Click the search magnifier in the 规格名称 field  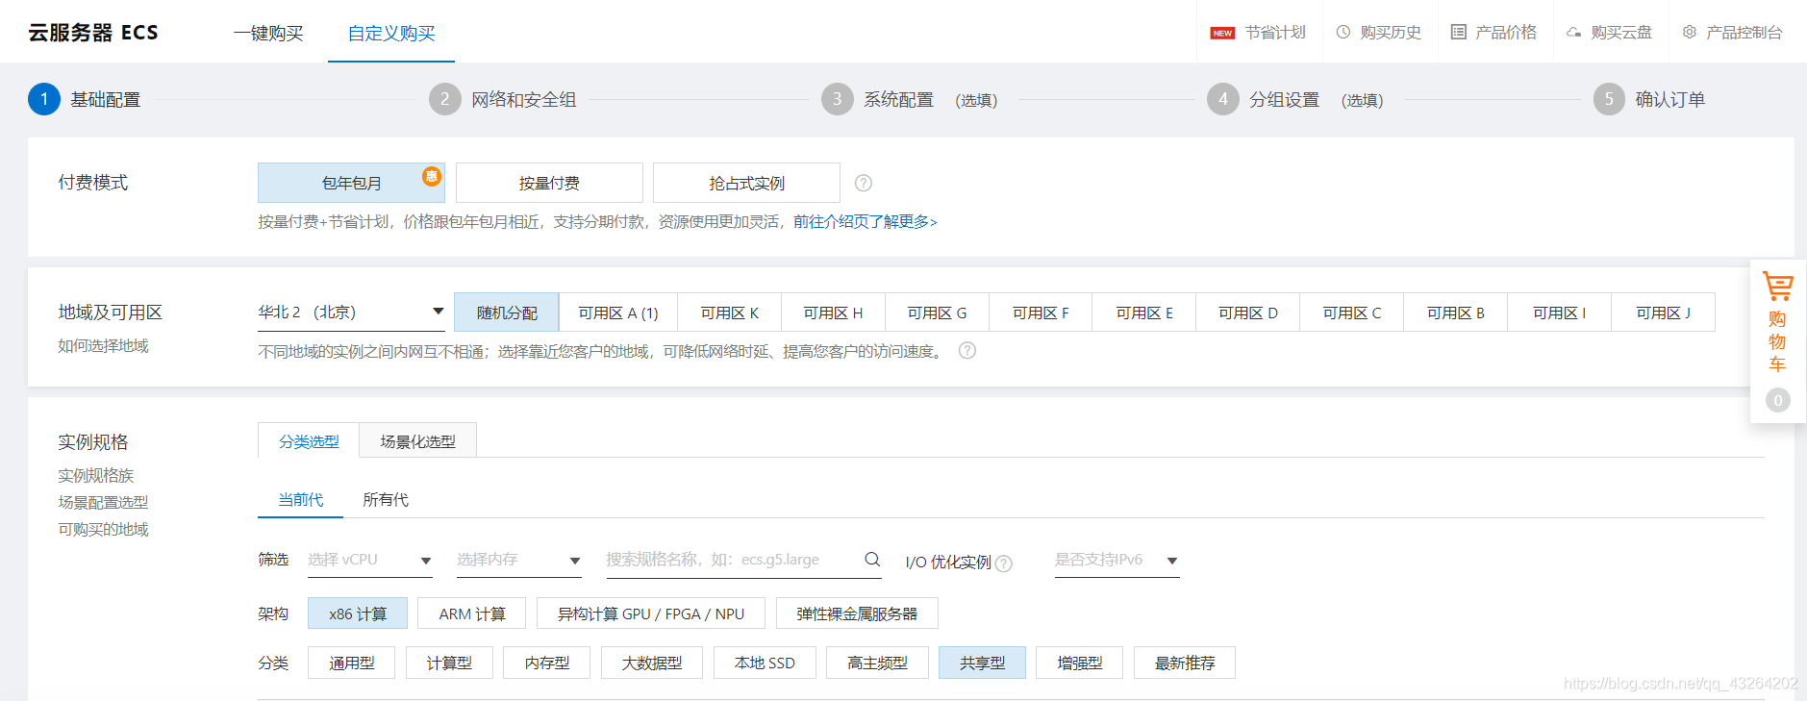click(872, 559)
